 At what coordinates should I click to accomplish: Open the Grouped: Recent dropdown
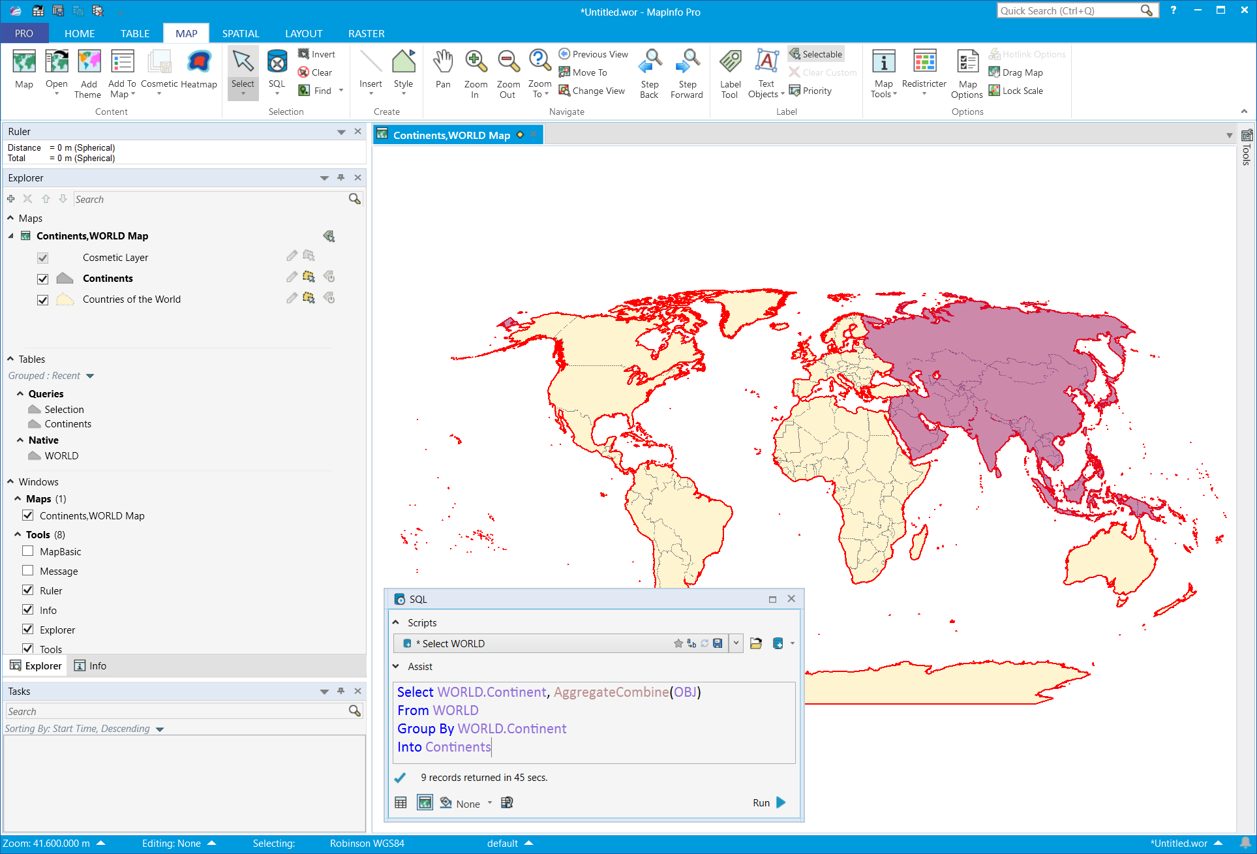[90, 376]
